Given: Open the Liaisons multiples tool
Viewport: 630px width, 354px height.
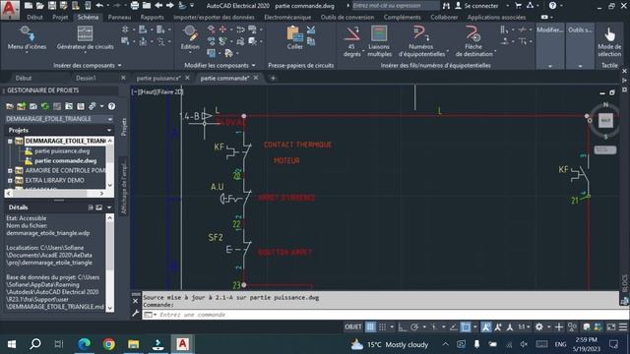Looking at the screenshot, I should coord(379,41).
